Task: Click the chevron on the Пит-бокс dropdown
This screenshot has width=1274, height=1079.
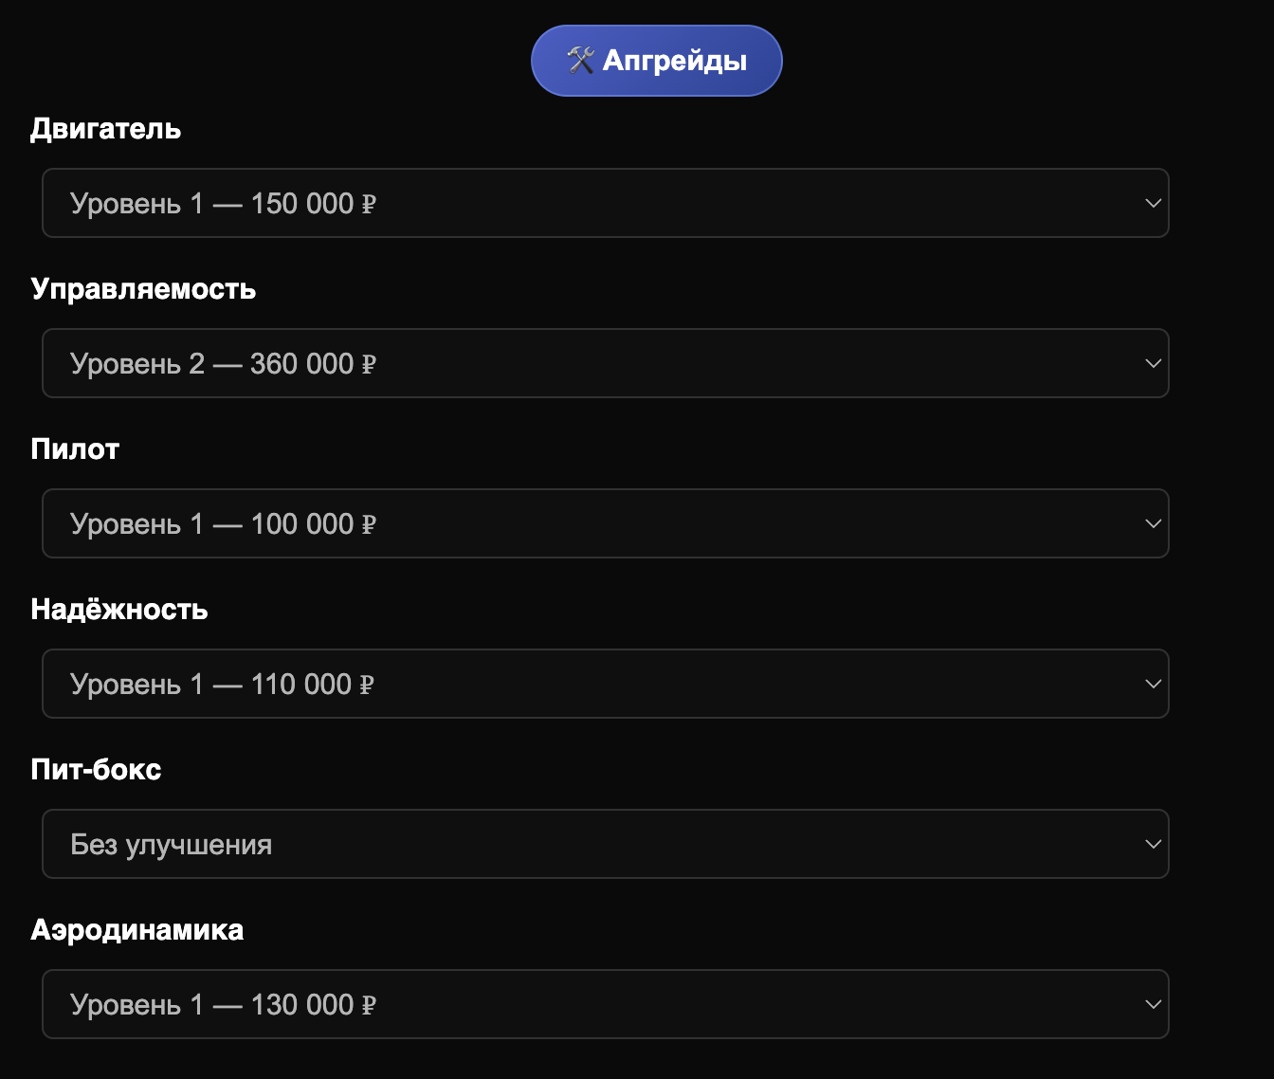Action: pyautogui.click(x=1153, y=844)
